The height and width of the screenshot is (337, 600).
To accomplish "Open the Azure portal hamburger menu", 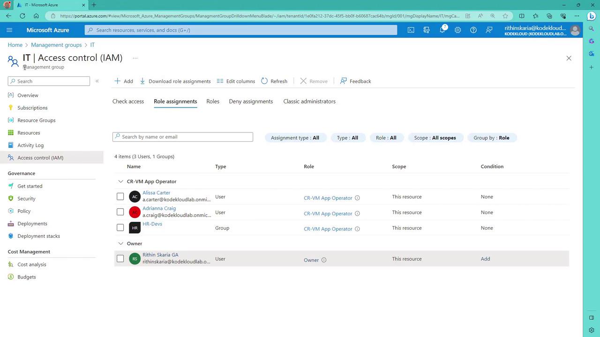I will pos(9,30).
